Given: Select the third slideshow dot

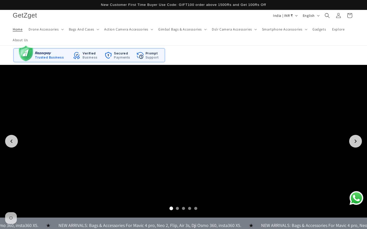Looking at the screenshot, I should click(183, 208).
